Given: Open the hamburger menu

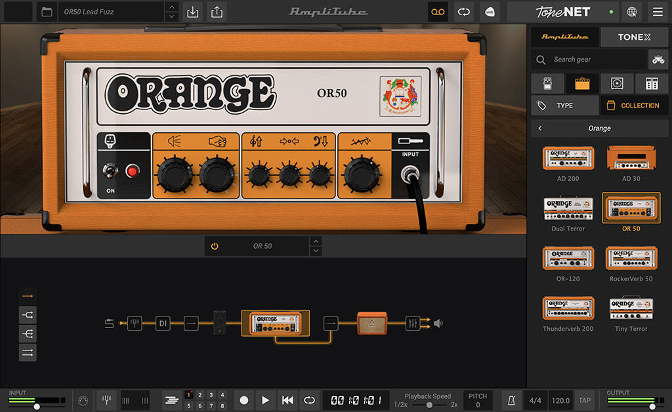Looking at the screenshot, I should click(656, 12).
